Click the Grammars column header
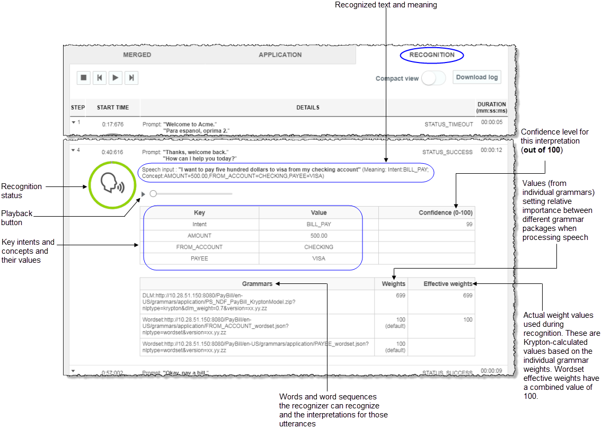The height and width of the screenshot is (428, 602). coord(257,283)
